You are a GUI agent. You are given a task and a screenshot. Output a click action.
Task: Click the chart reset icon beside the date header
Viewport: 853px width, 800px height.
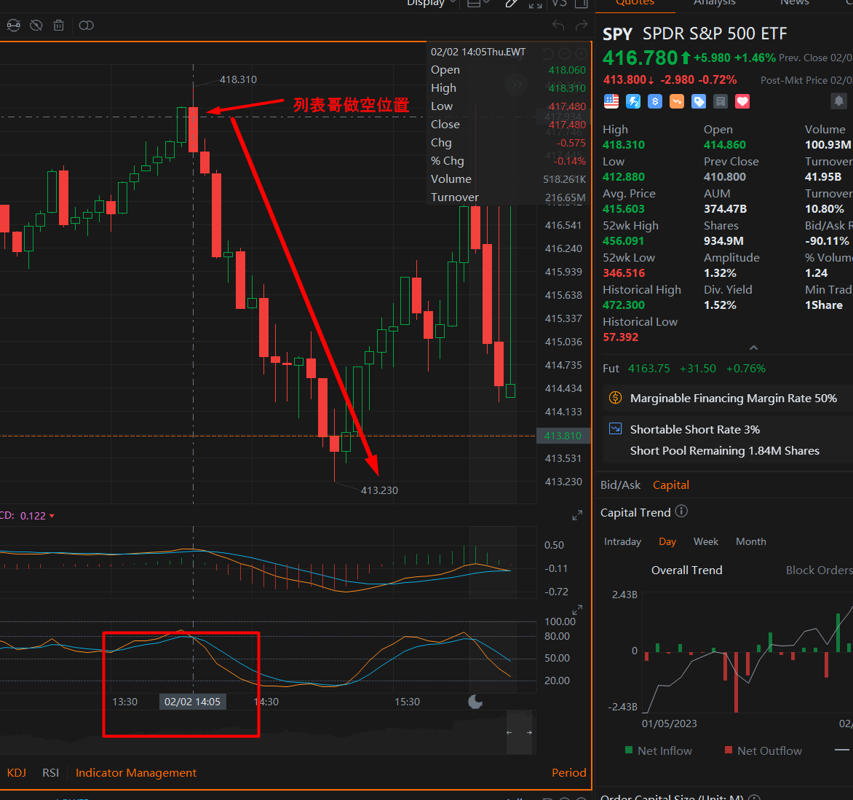pos(548,53)
